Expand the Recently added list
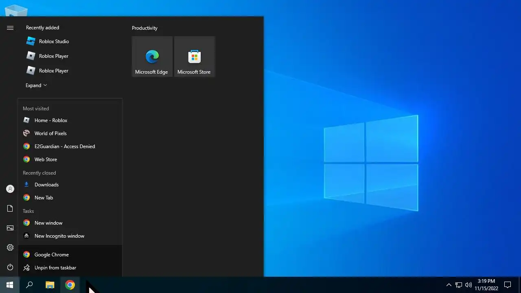Viewport: 521px width, 293px height. 36,85
